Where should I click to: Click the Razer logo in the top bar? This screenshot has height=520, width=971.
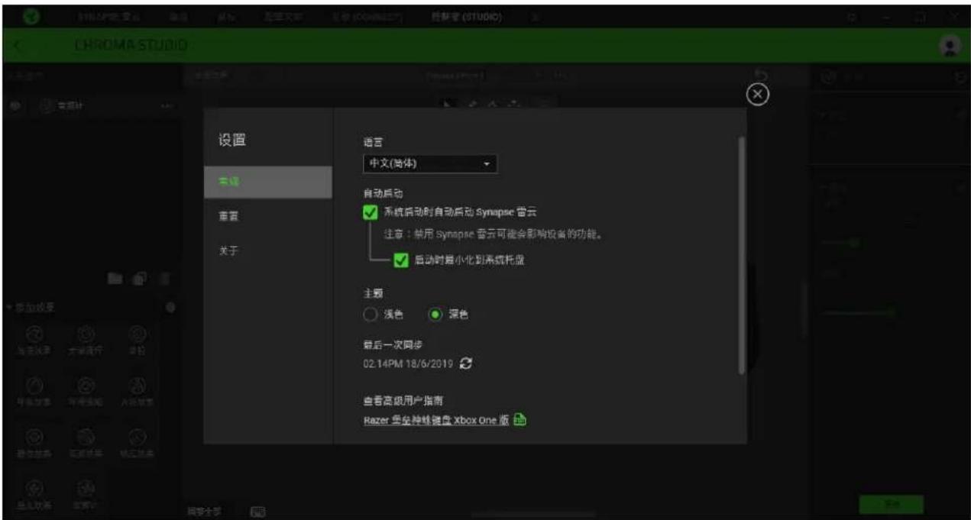[31, 16]
